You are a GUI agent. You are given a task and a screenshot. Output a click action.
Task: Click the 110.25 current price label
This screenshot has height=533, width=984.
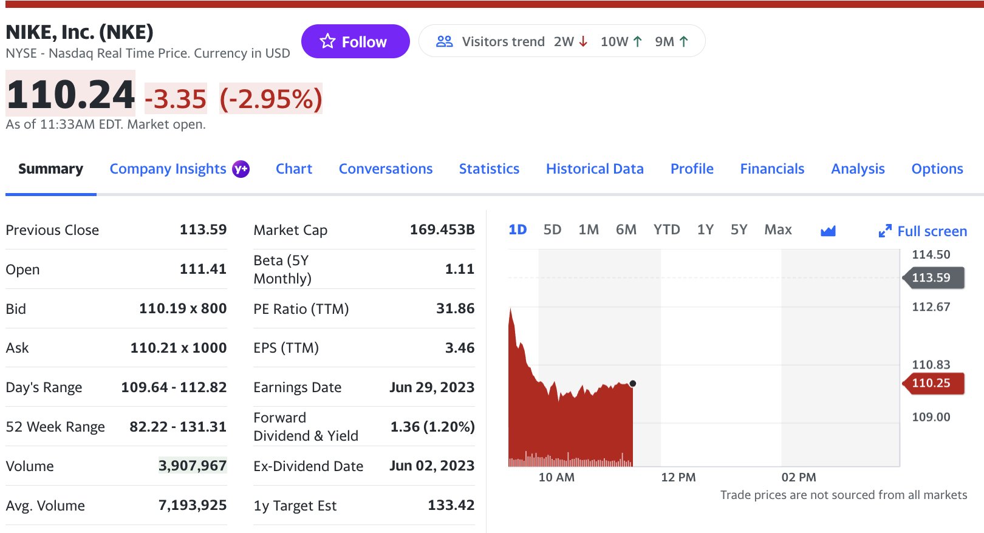934,383
